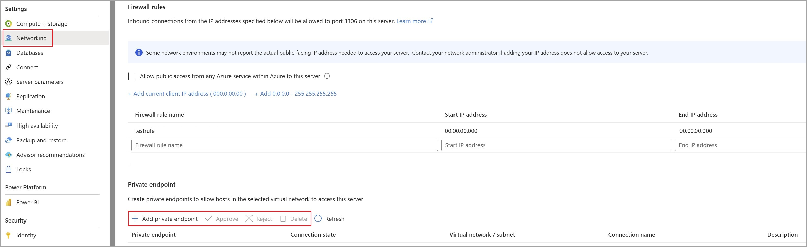Click the Advisor recommendations icon
This screenshot has height=247, width=807.
[8, 155]
